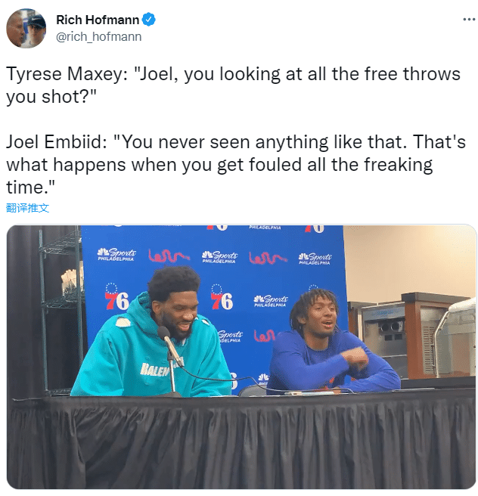Click the 76 logo beside teal hoodie
This screenshot has width=478, height=496.
click(116, 296)
